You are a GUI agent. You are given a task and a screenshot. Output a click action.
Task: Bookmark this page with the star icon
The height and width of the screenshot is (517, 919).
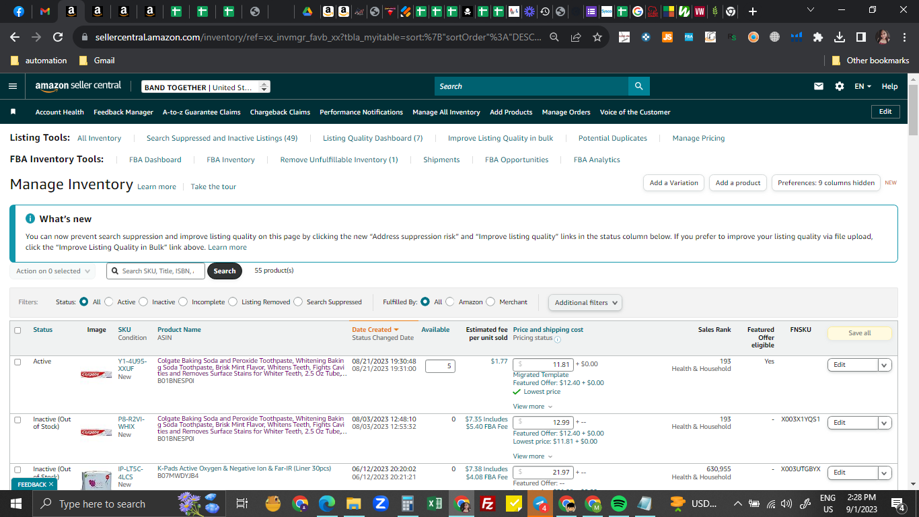(597, 37)
